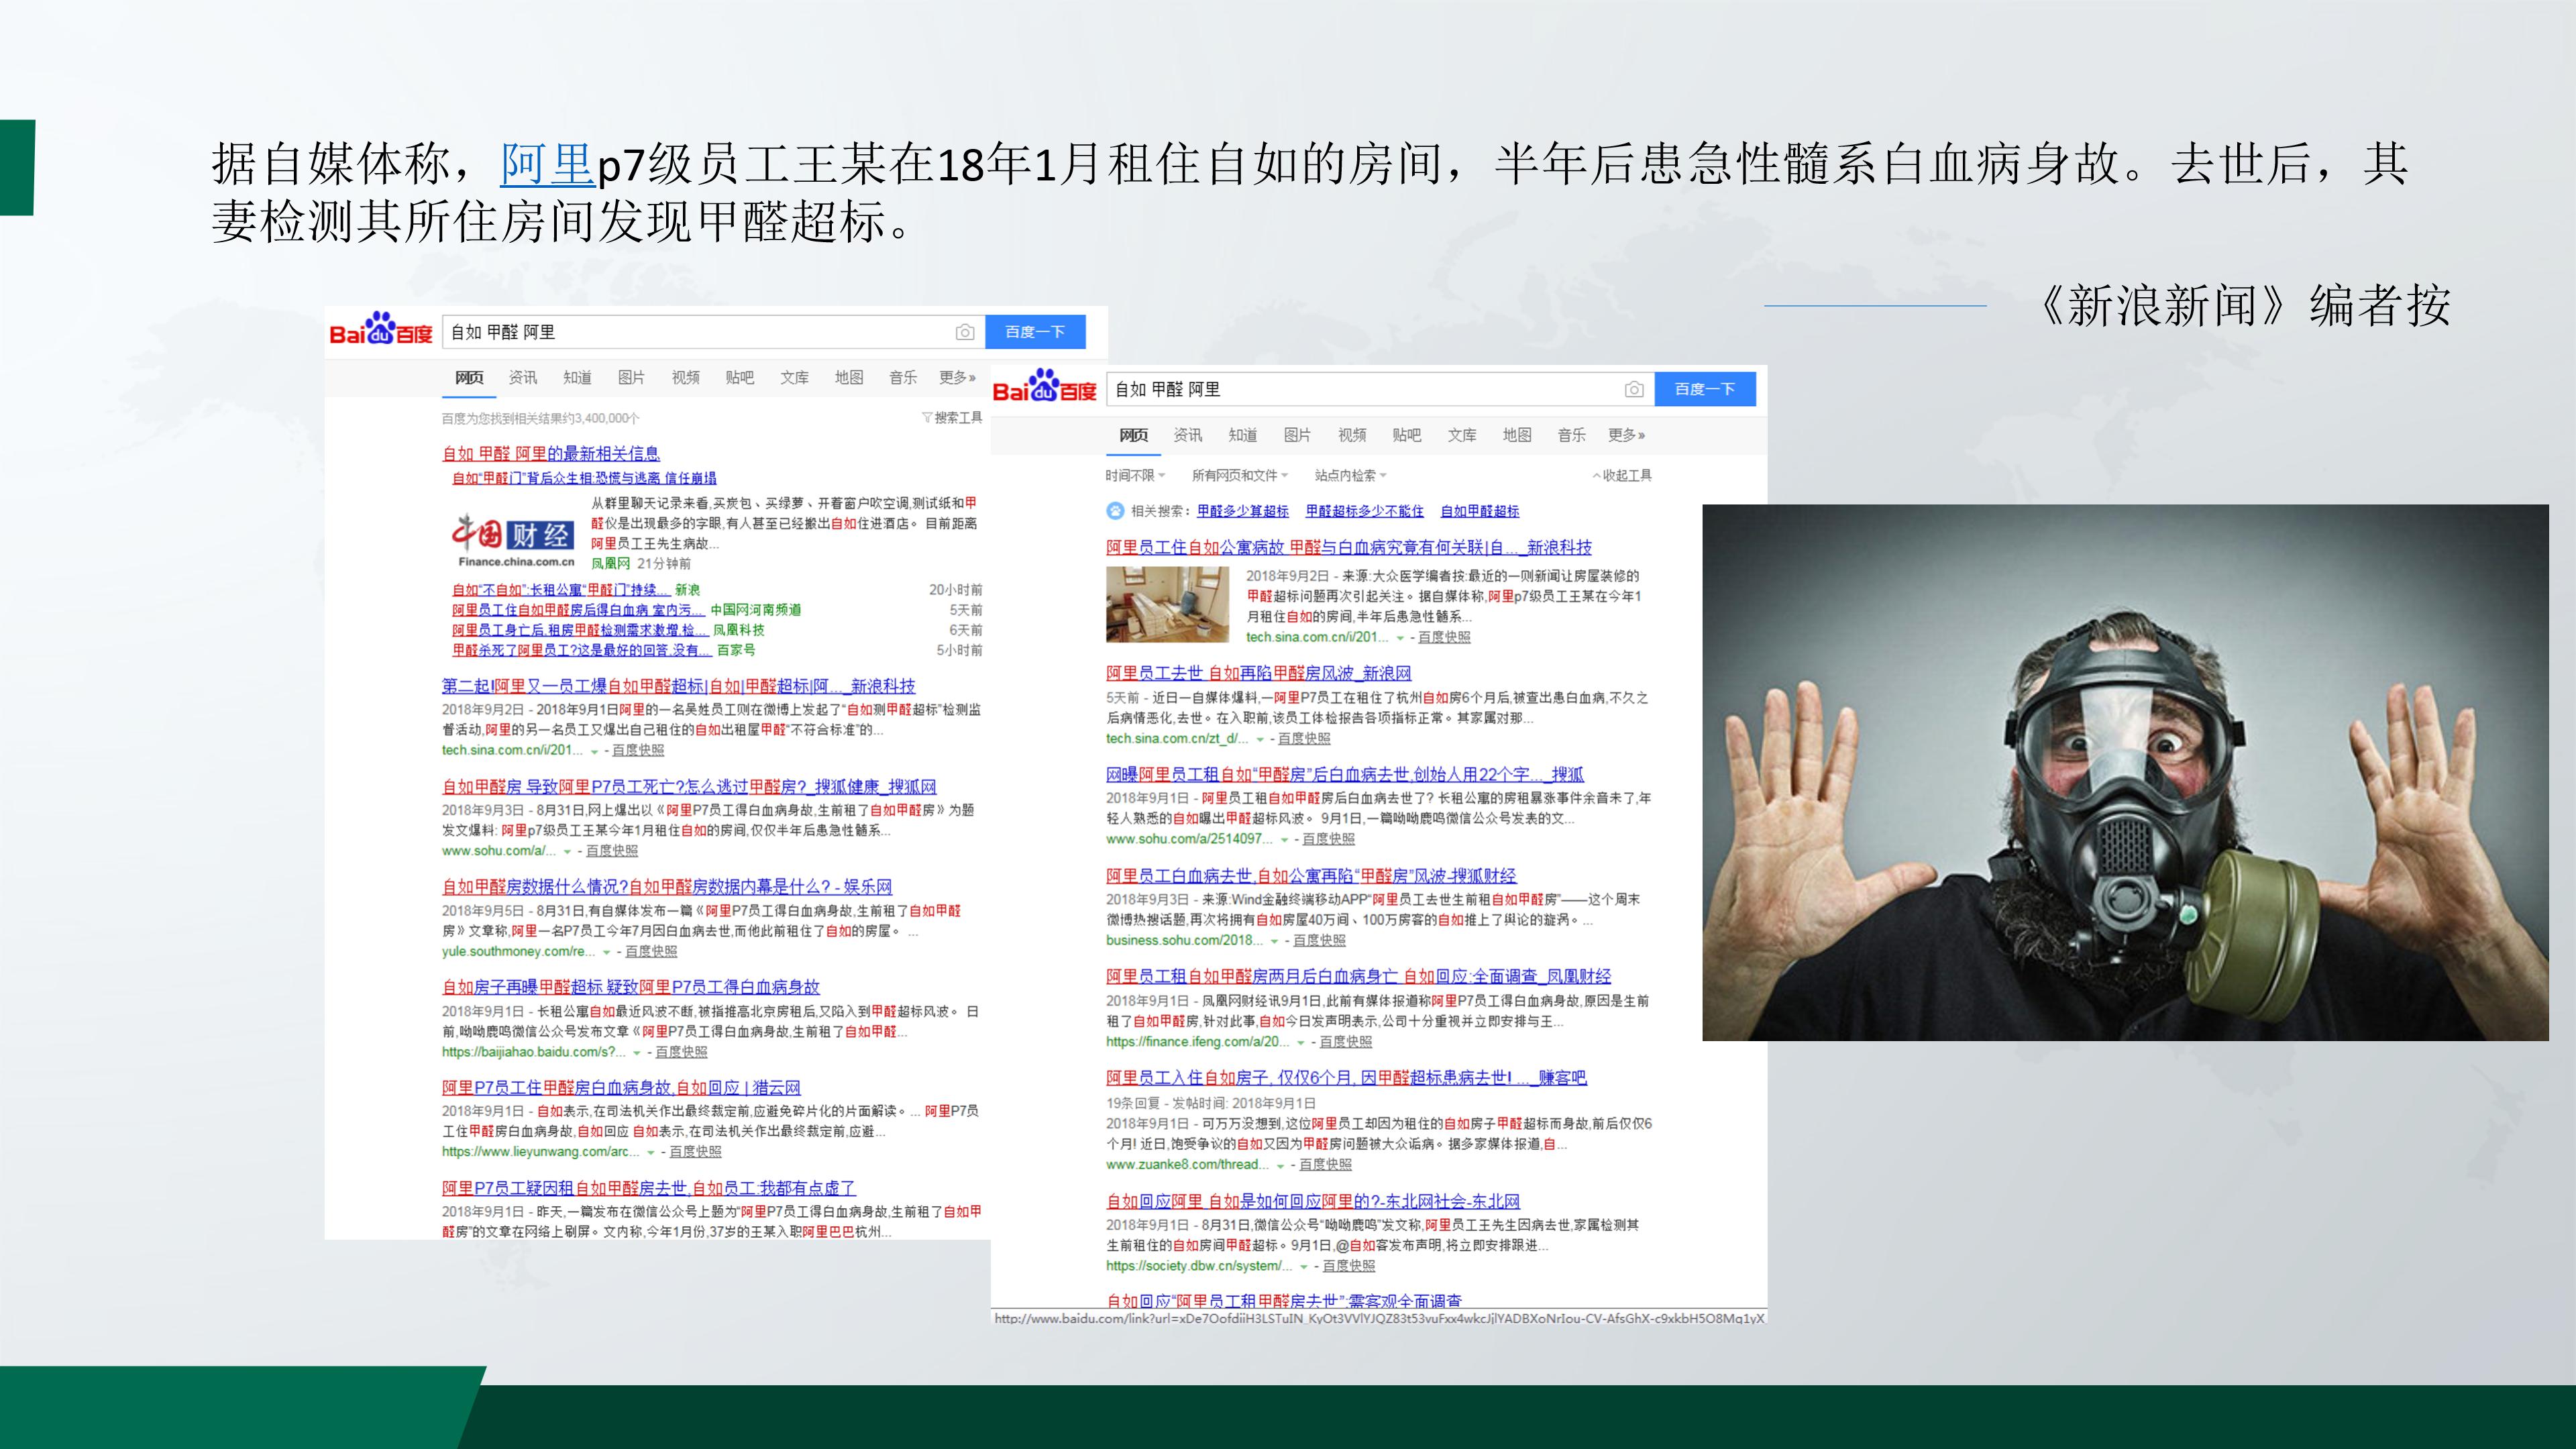Select the 贴吧 tab in the right screenshot
Screen dimensions: 2576x1449
pos(1407,435)
